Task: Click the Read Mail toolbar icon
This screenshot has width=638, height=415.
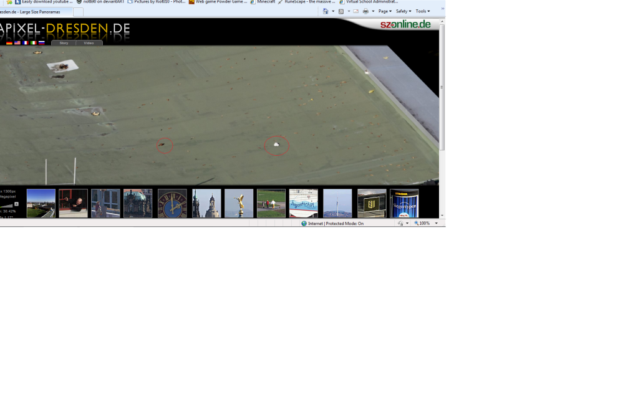Action: click(x=356, y=11)
